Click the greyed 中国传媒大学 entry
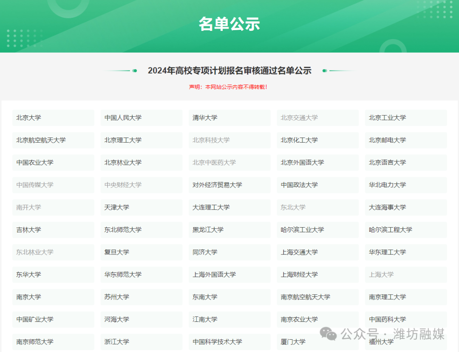 coord(53,185)
